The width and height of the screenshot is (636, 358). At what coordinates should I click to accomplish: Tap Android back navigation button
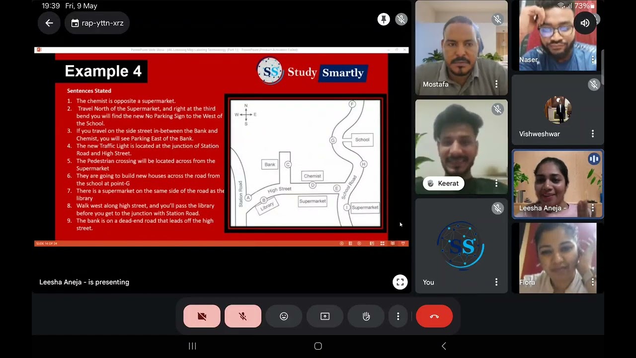pyautogui.click(x=444, y=346)
